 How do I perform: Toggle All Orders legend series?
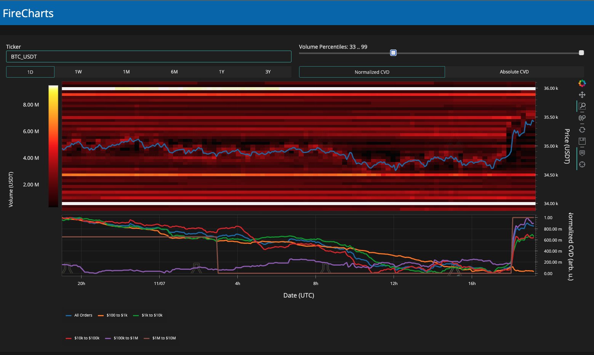point(79,315)
